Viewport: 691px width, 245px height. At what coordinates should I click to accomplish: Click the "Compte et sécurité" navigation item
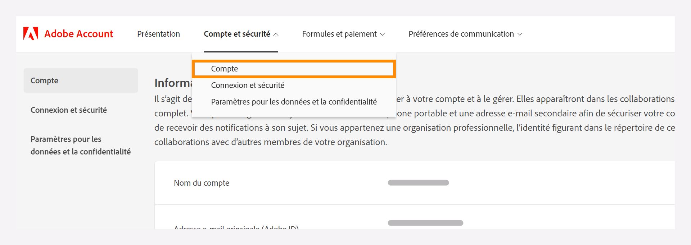point(237,34)
